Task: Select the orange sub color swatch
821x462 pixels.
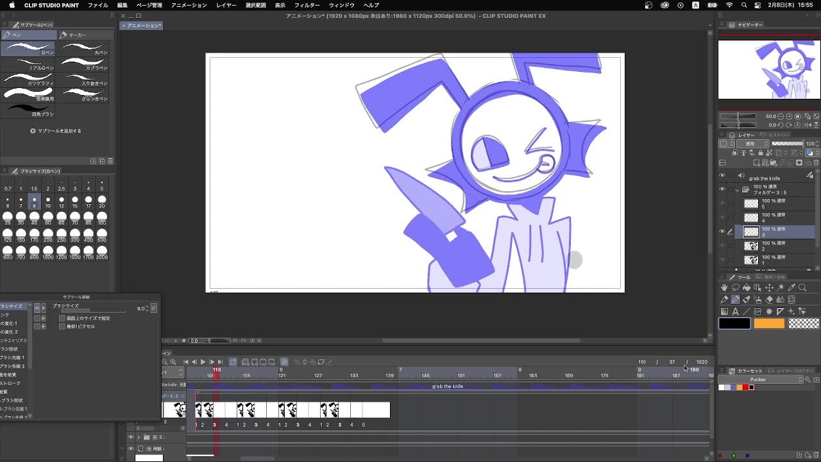Action: click(x=769, y=324)
